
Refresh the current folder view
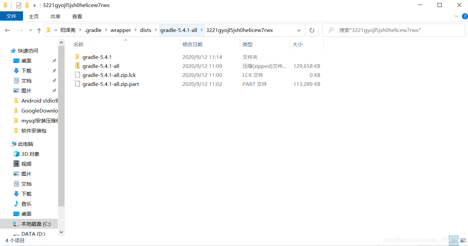click(311, 30)
